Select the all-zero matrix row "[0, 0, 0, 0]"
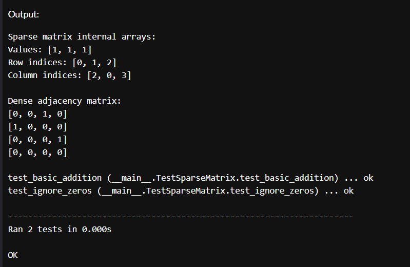The width and height of the screenshot is (410, 267). [x=37, y=152]
